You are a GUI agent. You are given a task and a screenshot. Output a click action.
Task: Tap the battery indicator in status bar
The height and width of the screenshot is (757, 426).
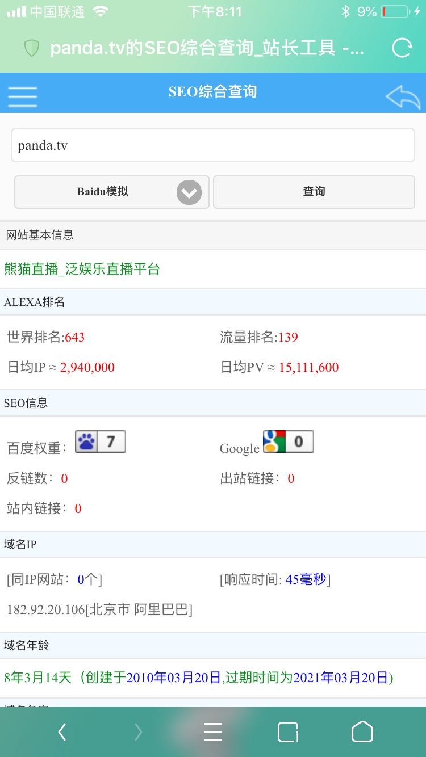(x=395, y=11)
